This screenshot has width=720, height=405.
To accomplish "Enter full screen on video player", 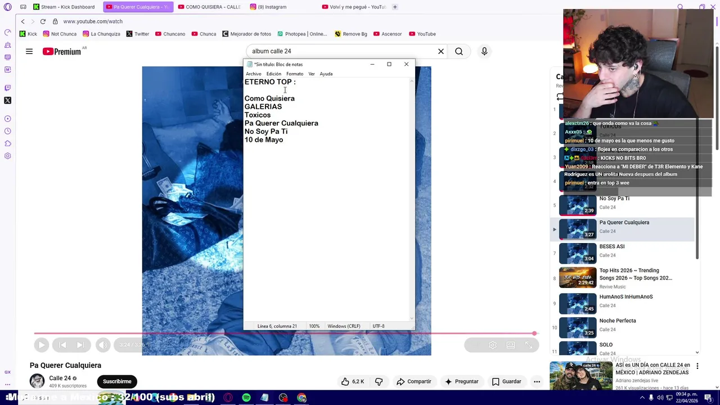I will point(529,345).
